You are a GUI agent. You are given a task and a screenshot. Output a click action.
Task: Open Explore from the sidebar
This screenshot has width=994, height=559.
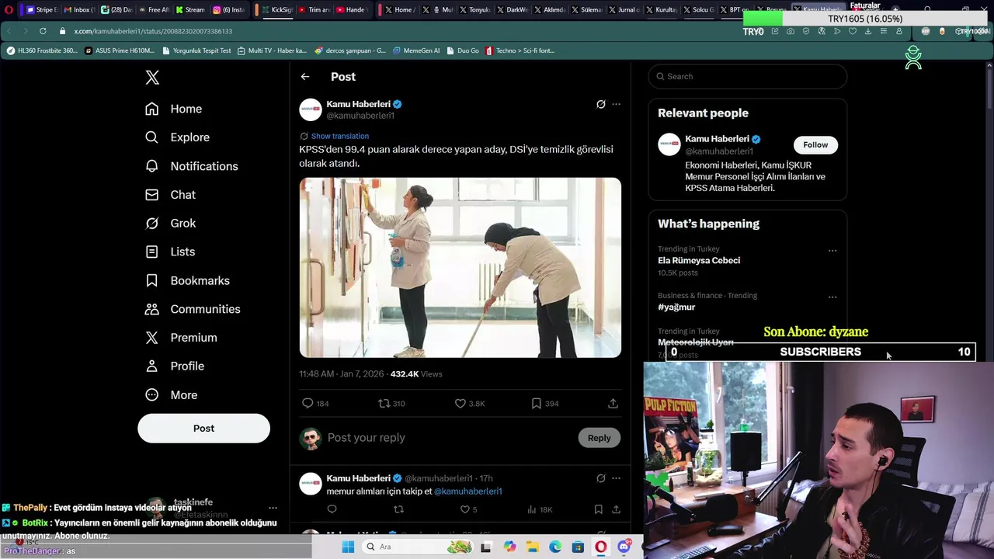[x=177, y=137]
